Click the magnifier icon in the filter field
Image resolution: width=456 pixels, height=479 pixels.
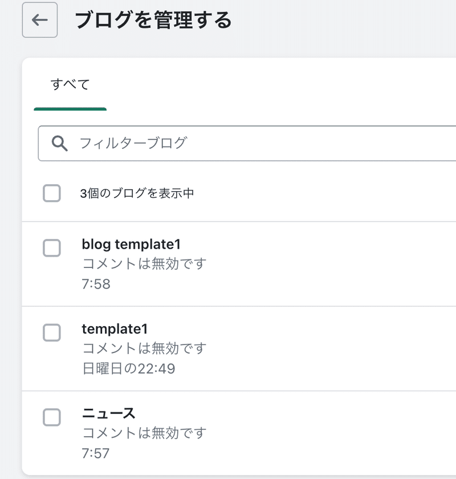pos(59,144)
